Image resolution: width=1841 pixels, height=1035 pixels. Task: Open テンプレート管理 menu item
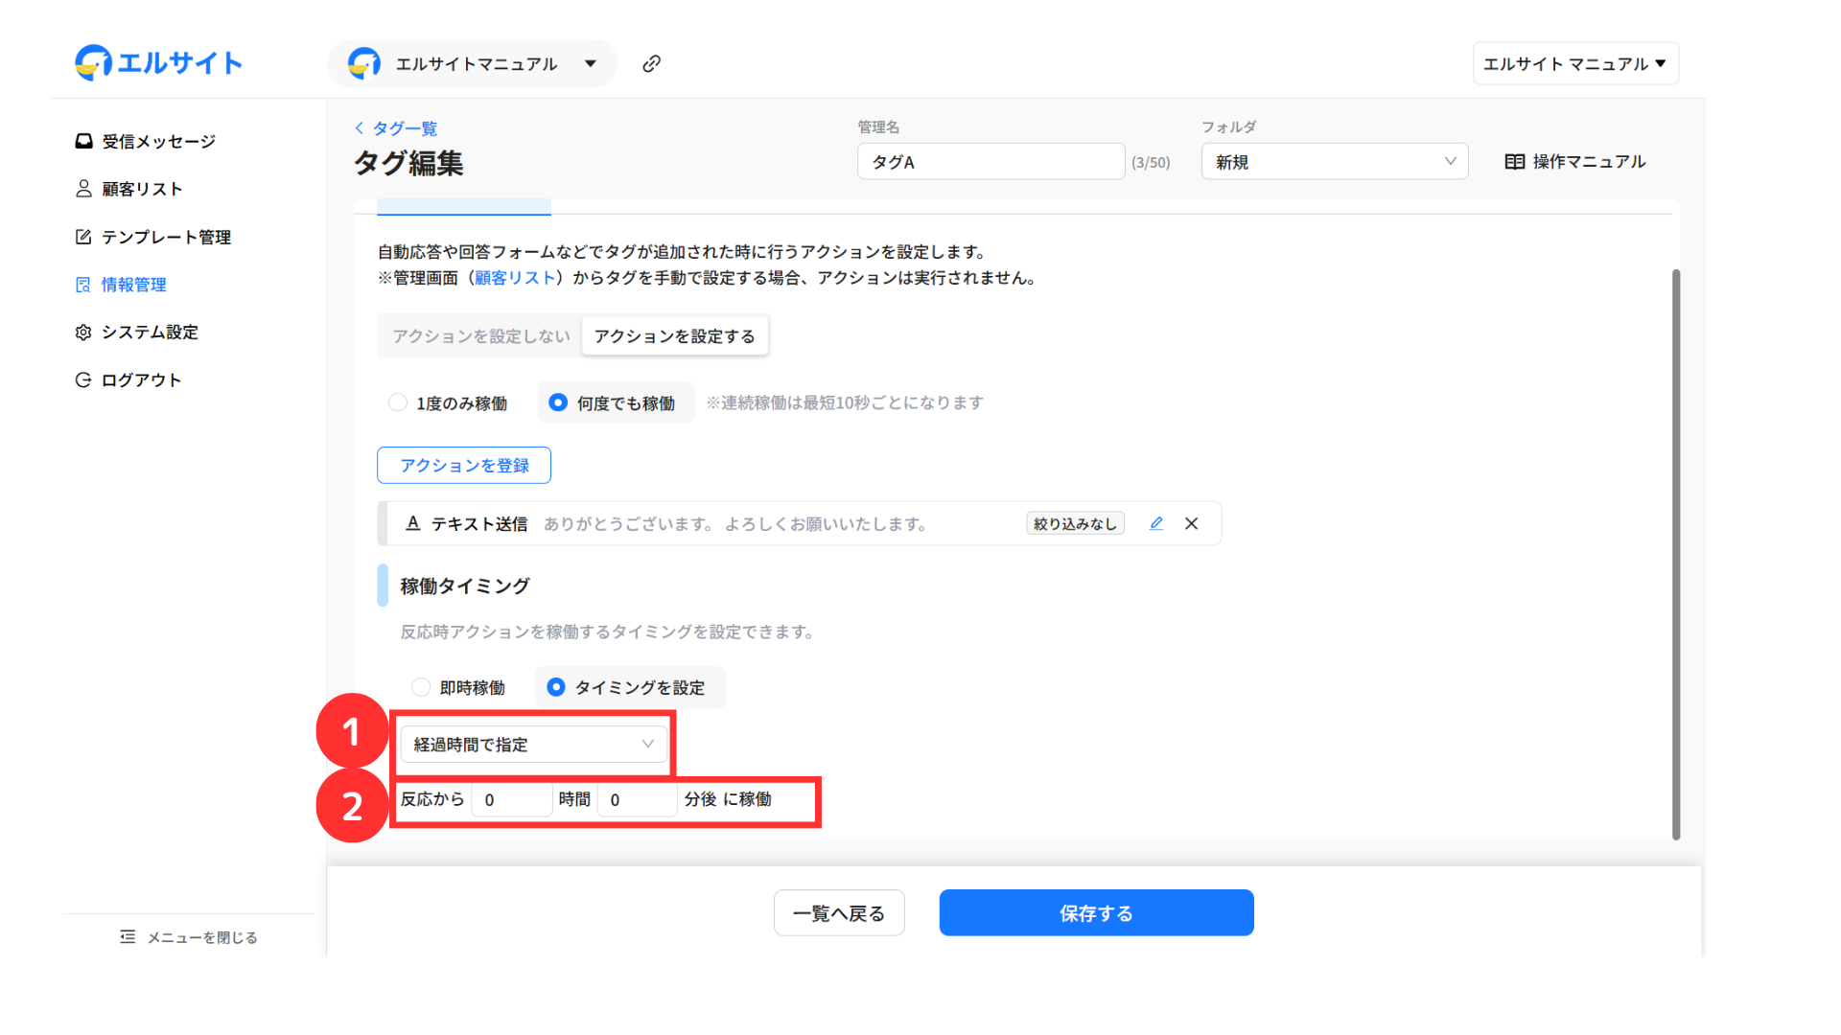pos(166,237)
